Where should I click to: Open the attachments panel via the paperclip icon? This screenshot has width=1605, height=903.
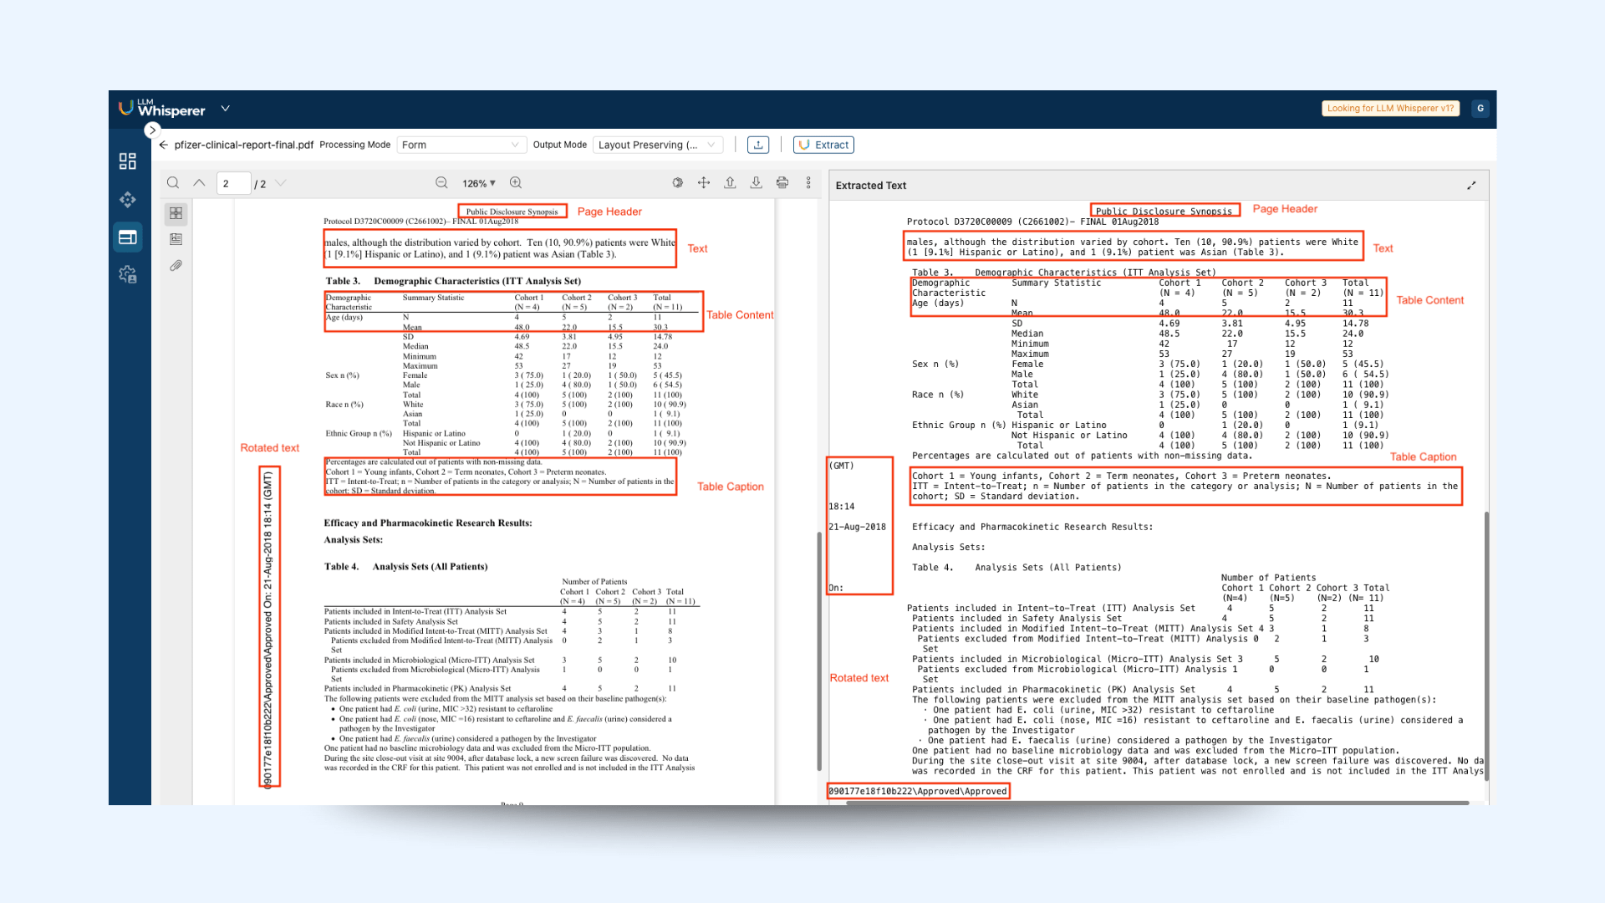pyautogui.click(x=176, y=265)
